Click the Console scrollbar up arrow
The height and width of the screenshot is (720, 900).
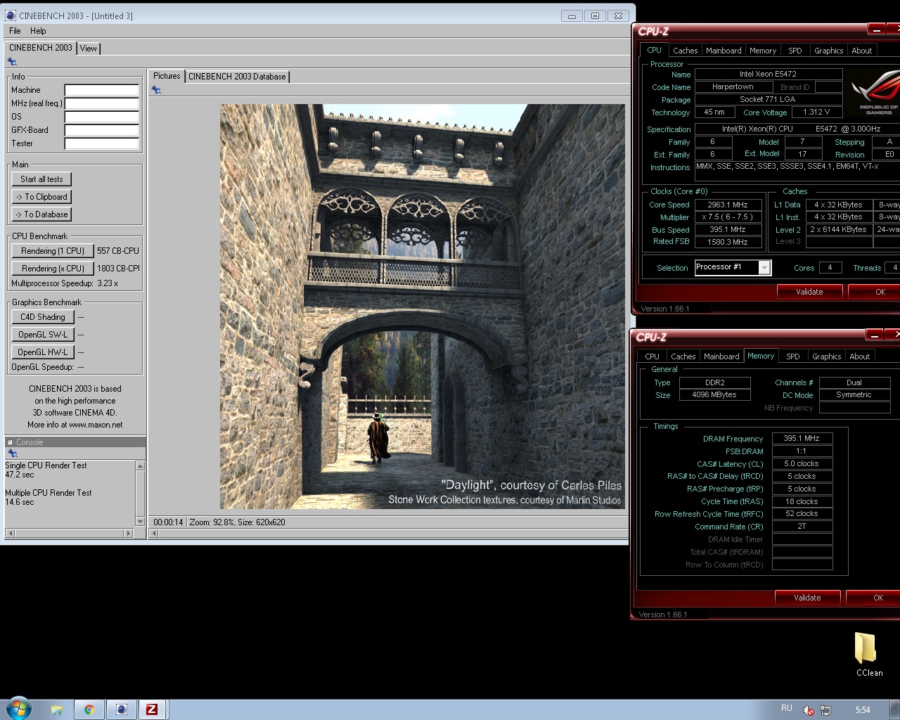point(140,465)
